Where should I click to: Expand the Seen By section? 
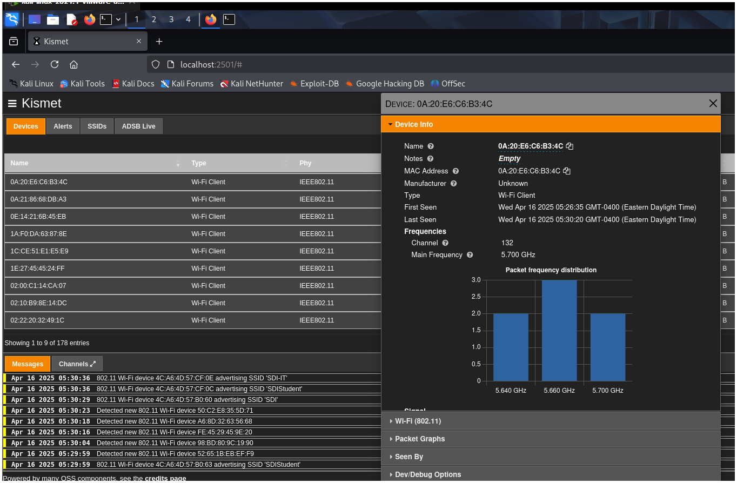[551, 457]
